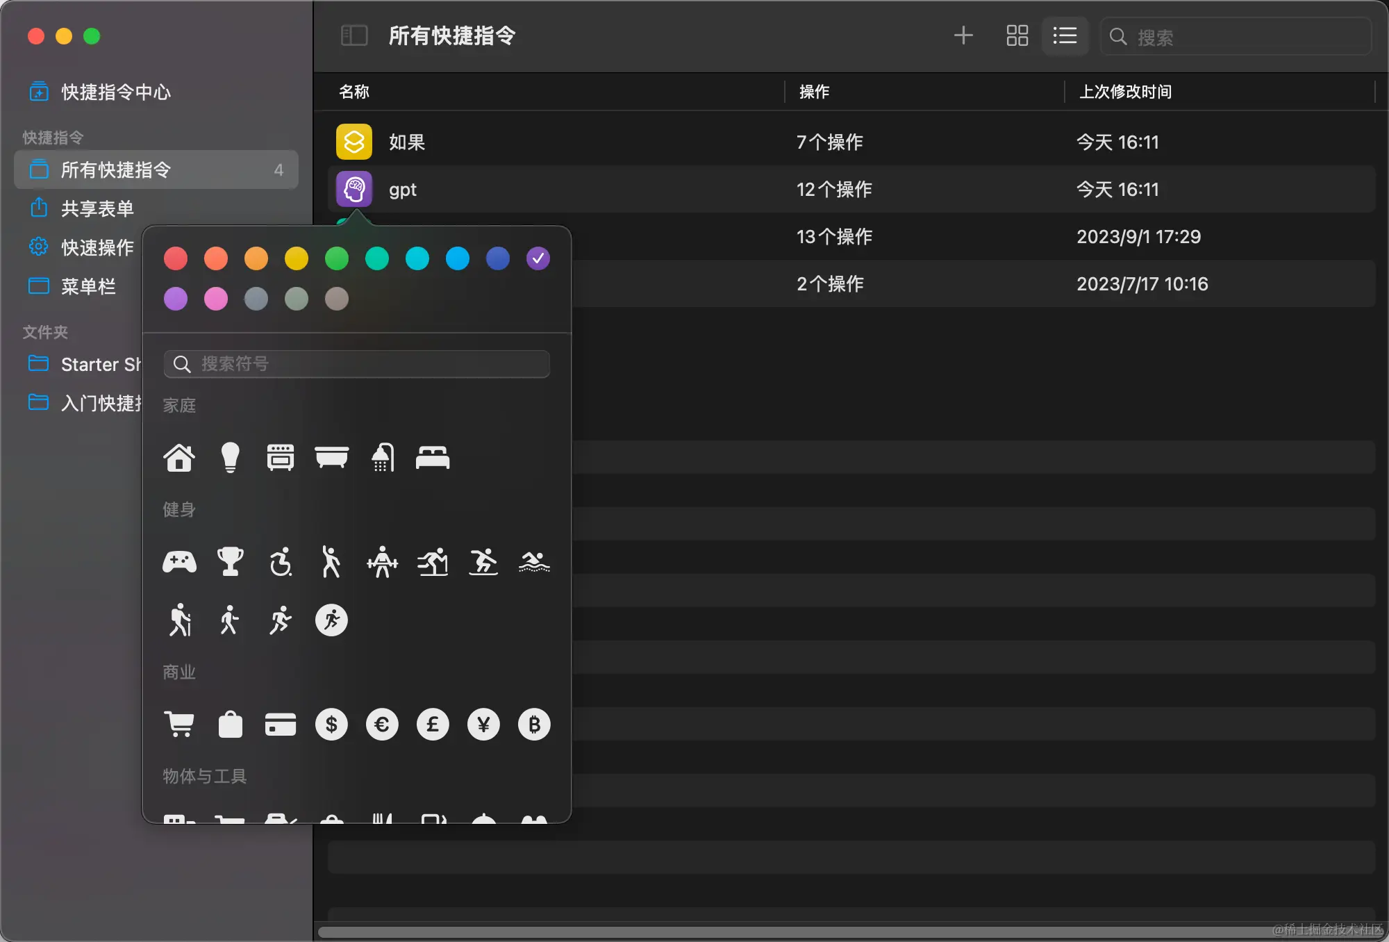Choose the game controller glyph

[x=179, y=562]
